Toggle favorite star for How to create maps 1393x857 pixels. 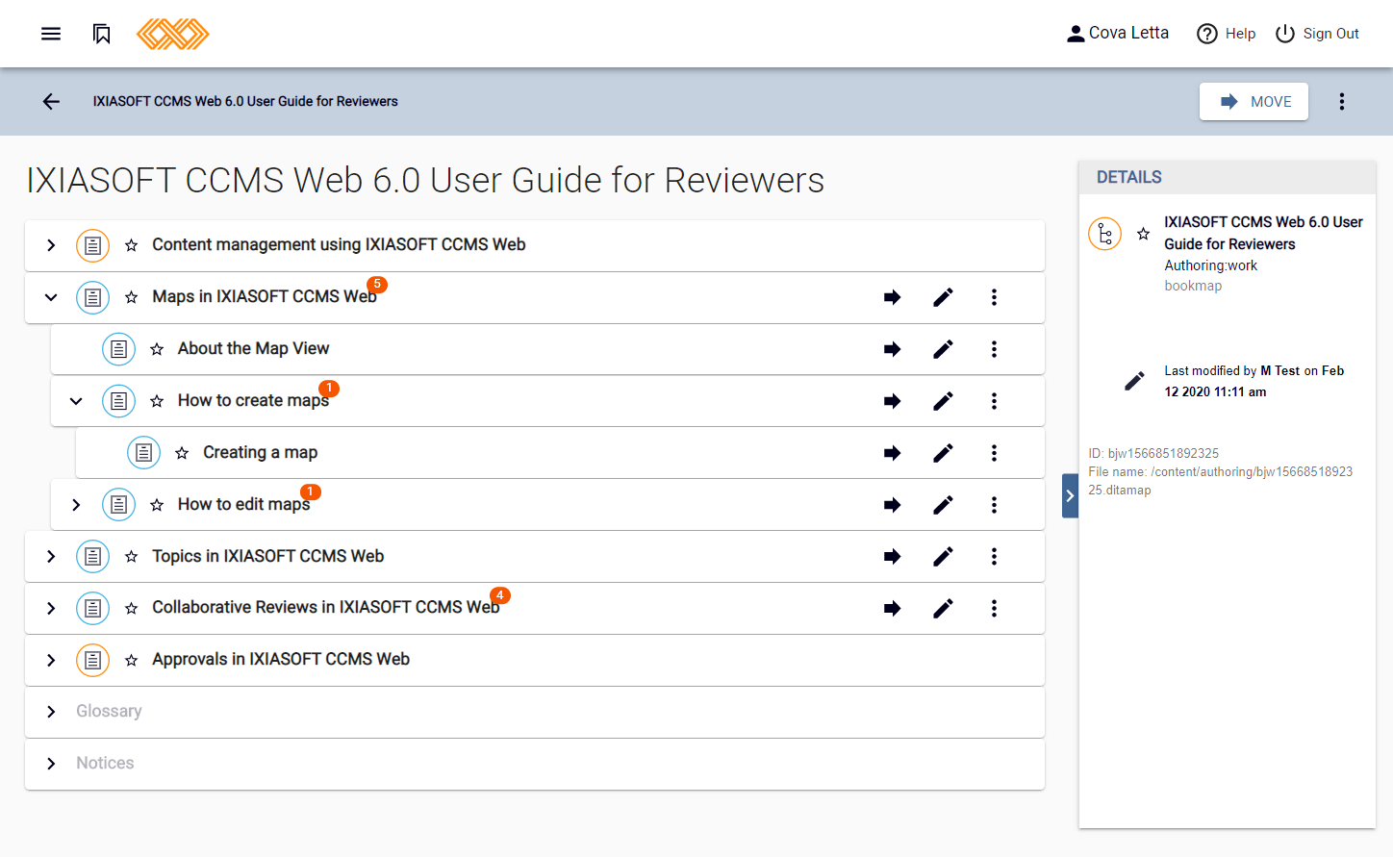157,401
